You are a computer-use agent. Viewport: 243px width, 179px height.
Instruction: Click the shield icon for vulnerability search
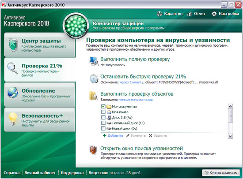93,150
